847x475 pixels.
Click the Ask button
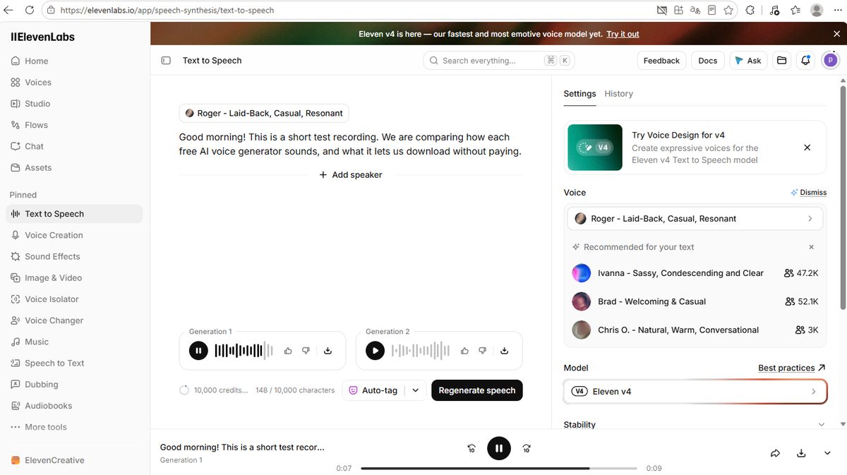[x=748, y=61]
